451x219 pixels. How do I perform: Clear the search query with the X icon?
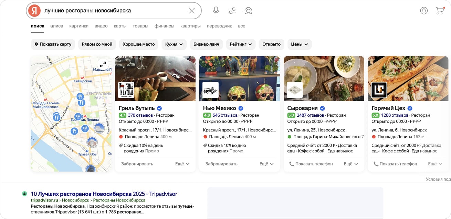[x=192, y=10]
